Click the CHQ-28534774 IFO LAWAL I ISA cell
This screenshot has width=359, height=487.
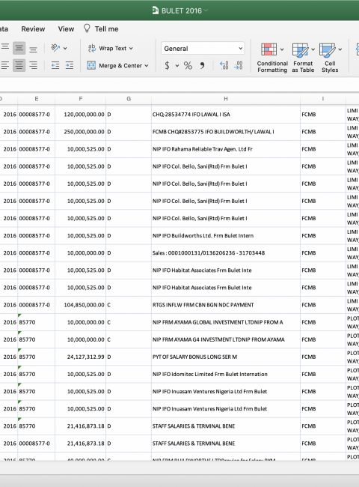(x=226, y=115)
